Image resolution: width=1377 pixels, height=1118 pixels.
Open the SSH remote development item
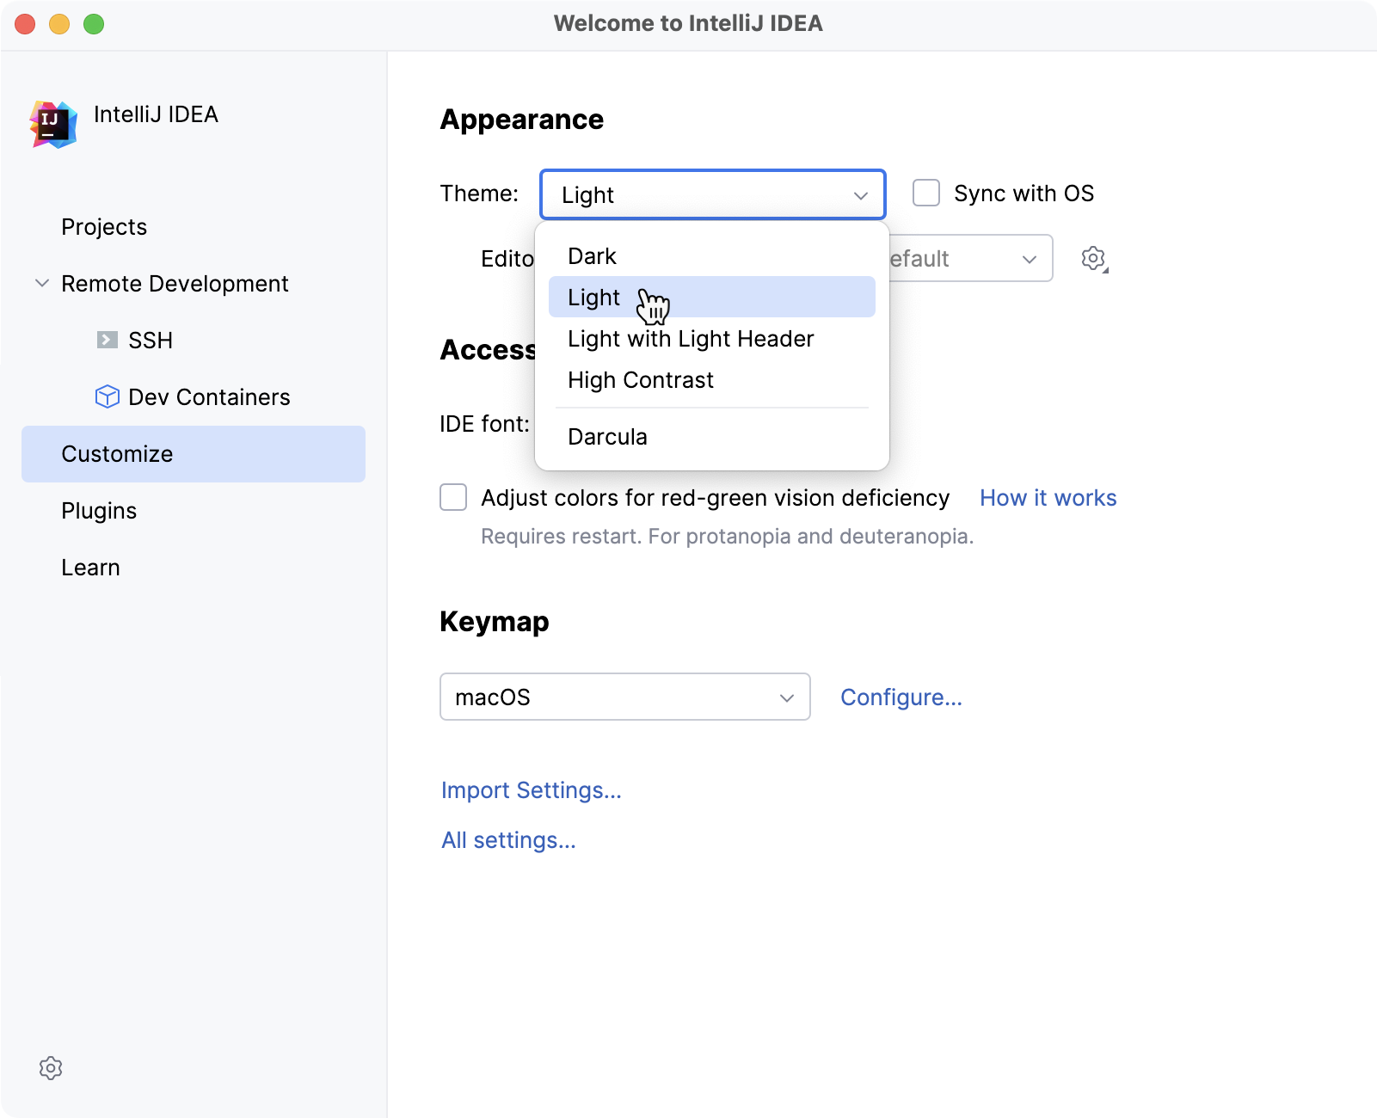(x=194, y=341)
